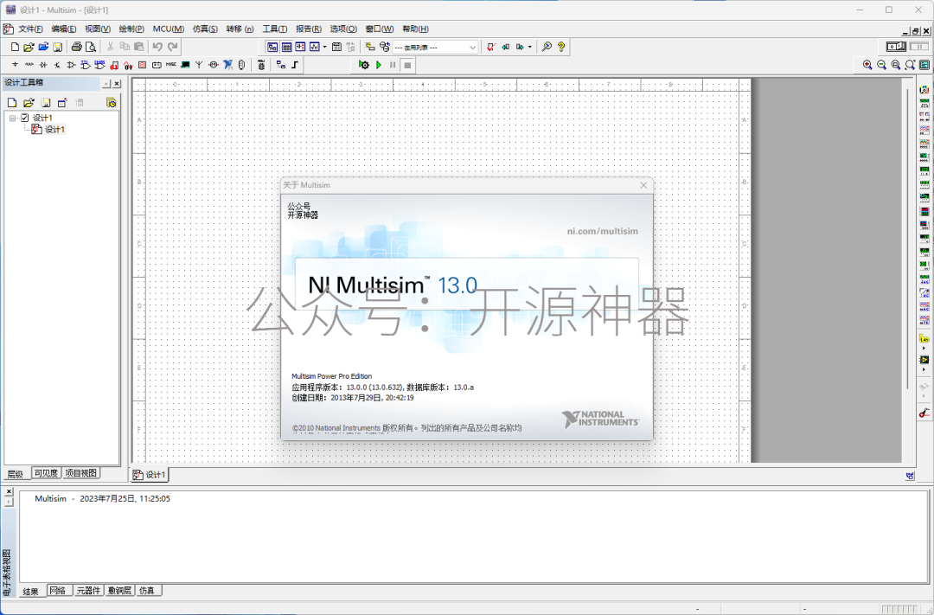Collapse the 设计1 tree node
This screenshot has width=934, height=615.
(x=12, y=118)
